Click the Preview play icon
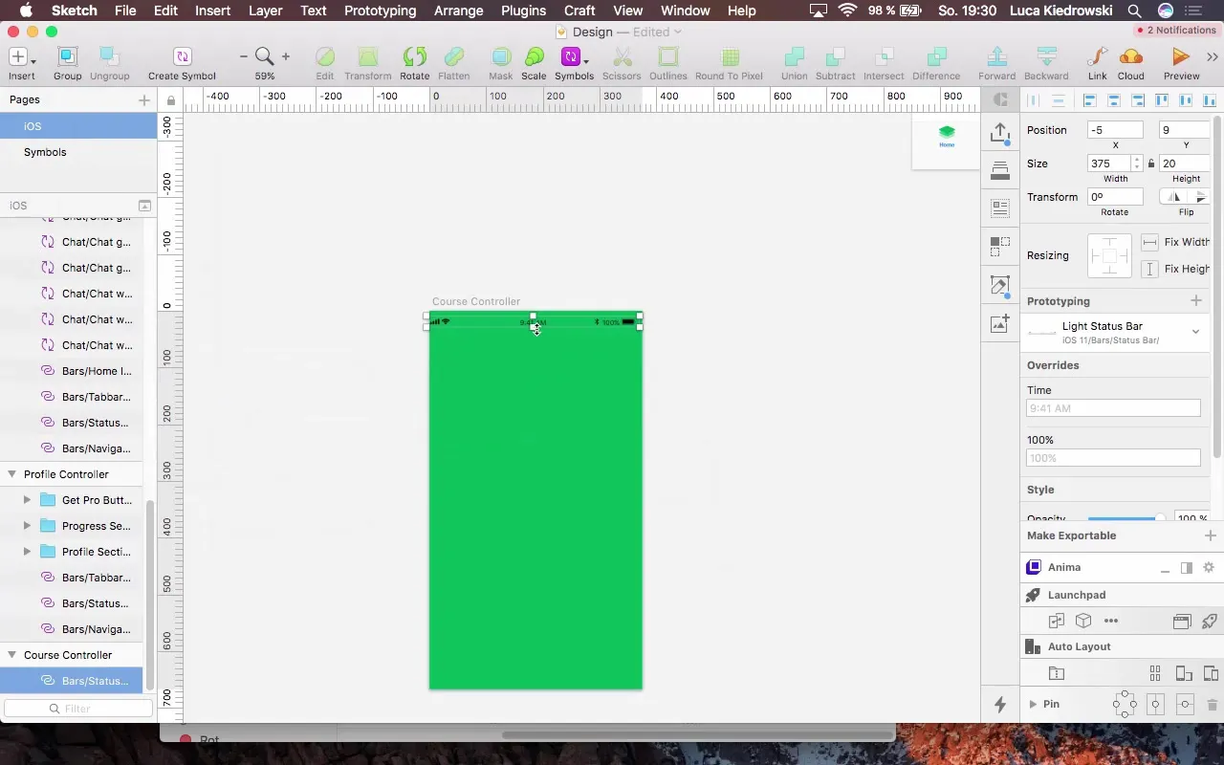Screen dimensions: 1224x765 (x=1181, y=57)
